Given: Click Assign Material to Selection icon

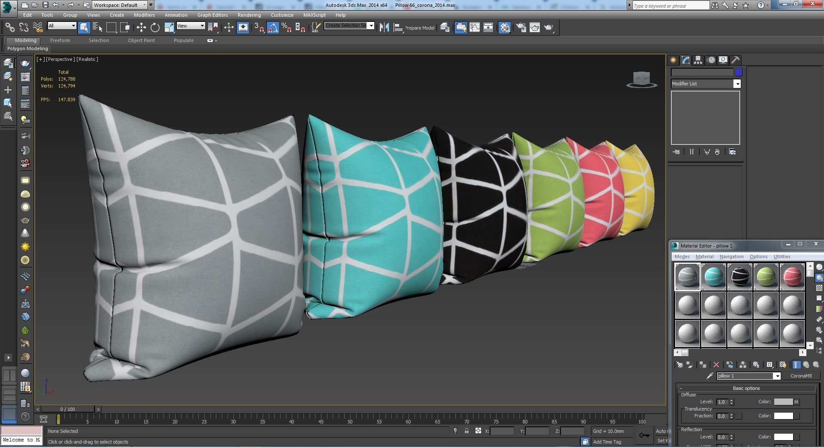Looking at the screenshot, I should pyautogui.click(x=703, y=365).
